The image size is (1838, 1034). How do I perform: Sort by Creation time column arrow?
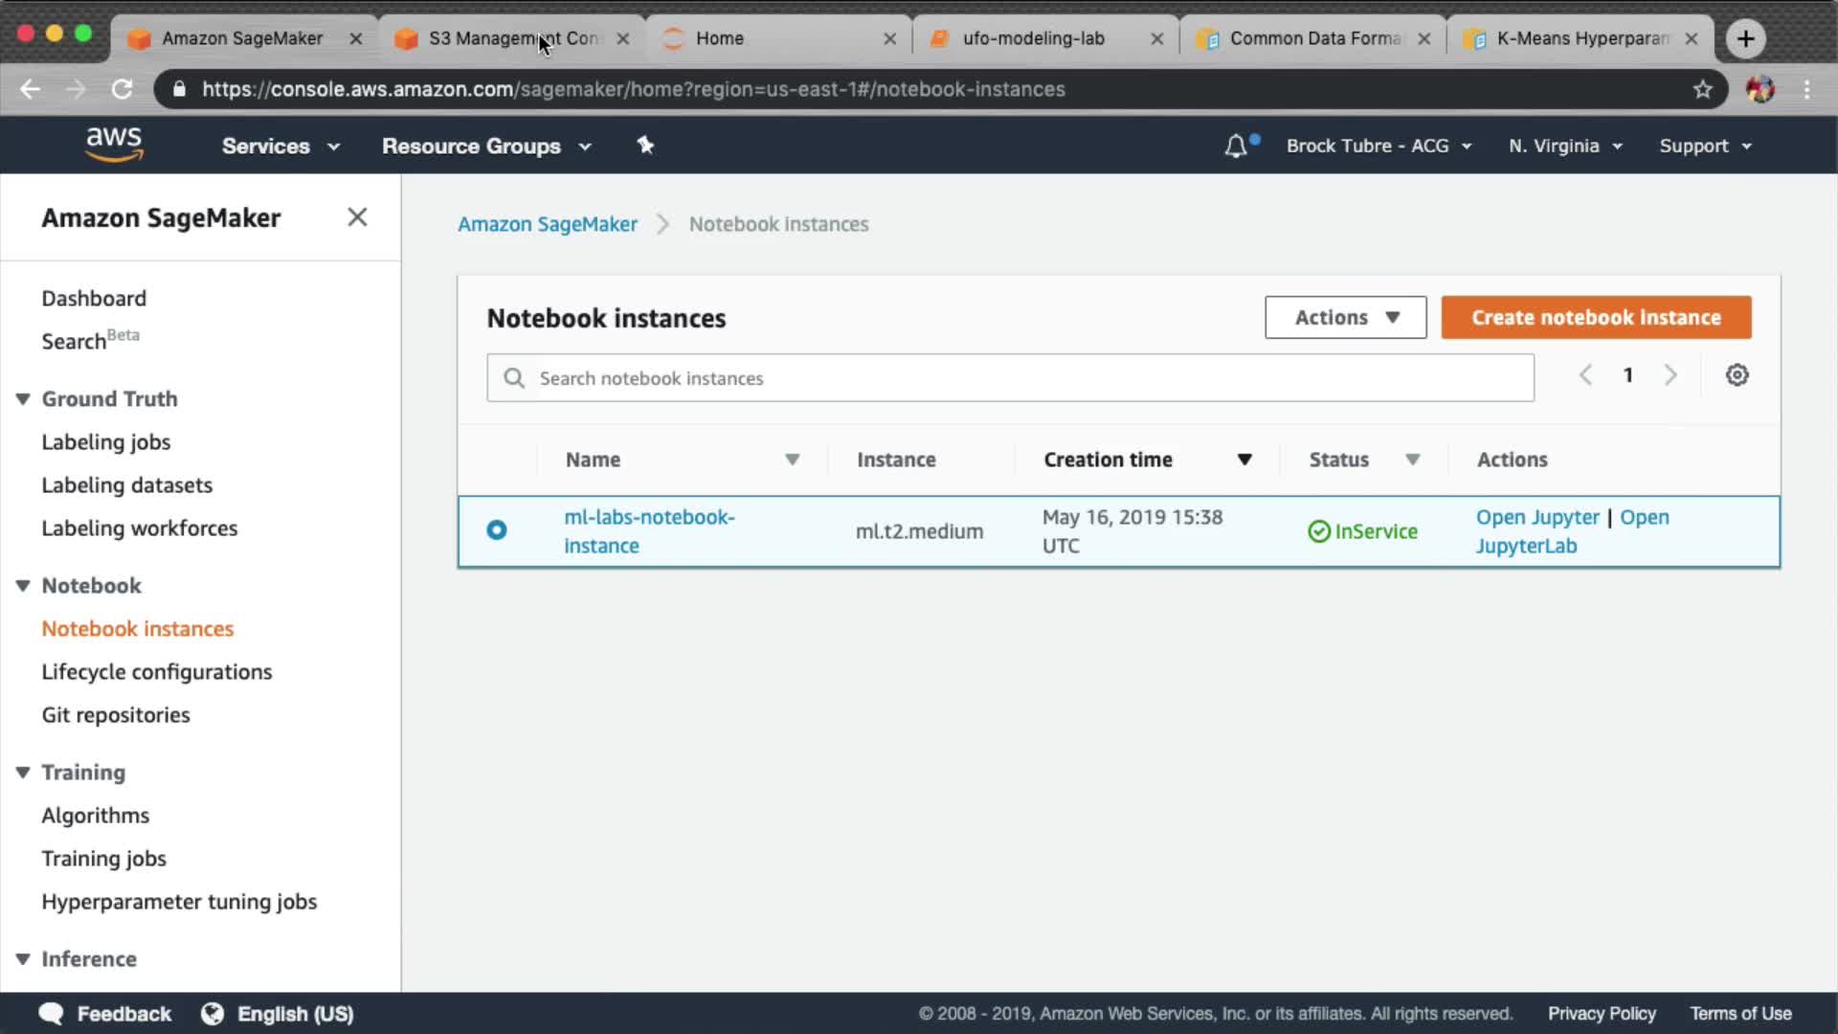(1244, 460)
